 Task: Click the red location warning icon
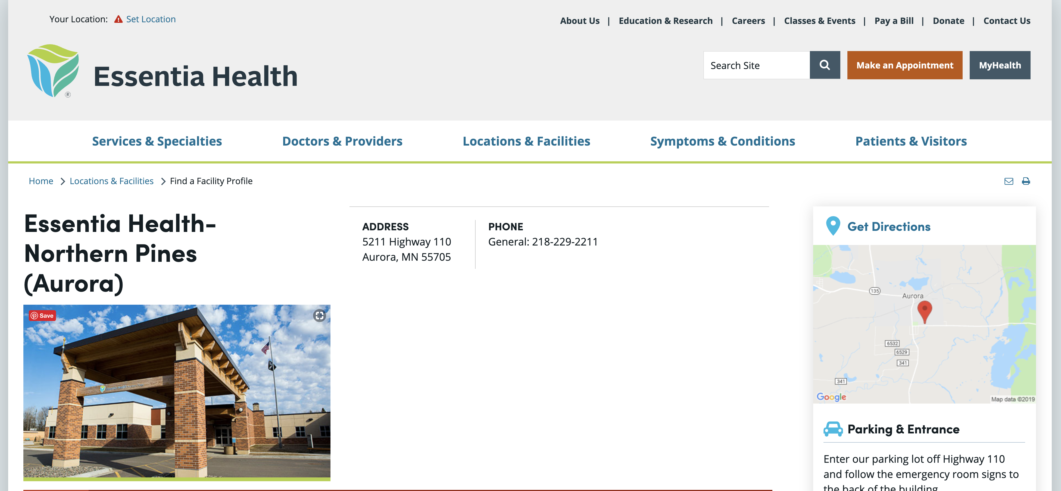pos(118,19)
